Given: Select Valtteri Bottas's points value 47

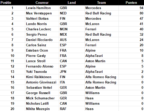Looking at the screenshot, I should tap(131, 18).
